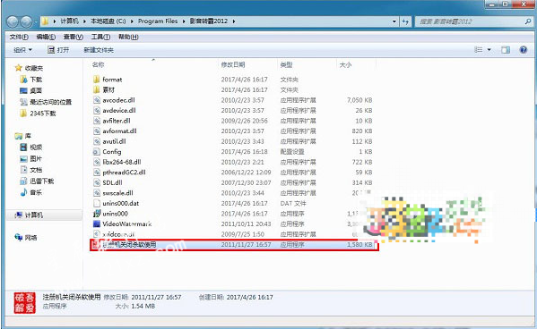537x329 pixels.
Task: Click the 新建文件夹 button
Action: click(x=99, y=50)
